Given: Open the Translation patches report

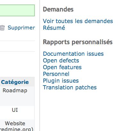Looking at the screenshot, I should click(x=70, y=87).
